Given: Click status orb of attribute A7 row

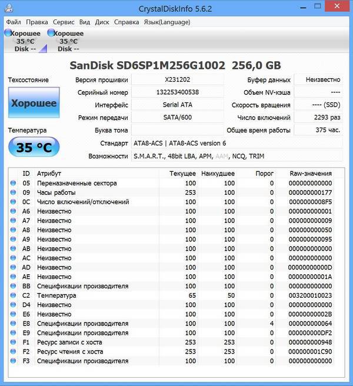Looking at the screenshot, I should pos(14,220).
